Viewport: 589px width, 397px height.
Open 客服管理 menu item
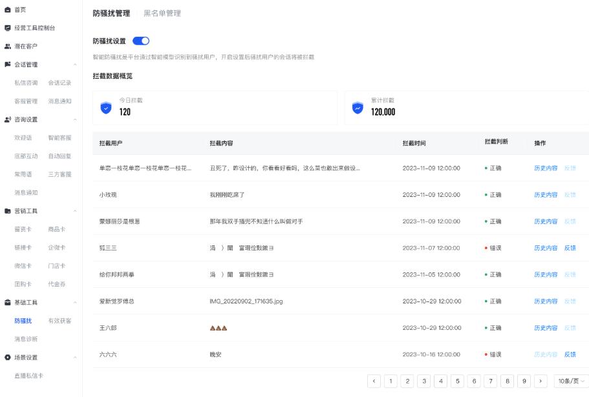coord(26,101)
